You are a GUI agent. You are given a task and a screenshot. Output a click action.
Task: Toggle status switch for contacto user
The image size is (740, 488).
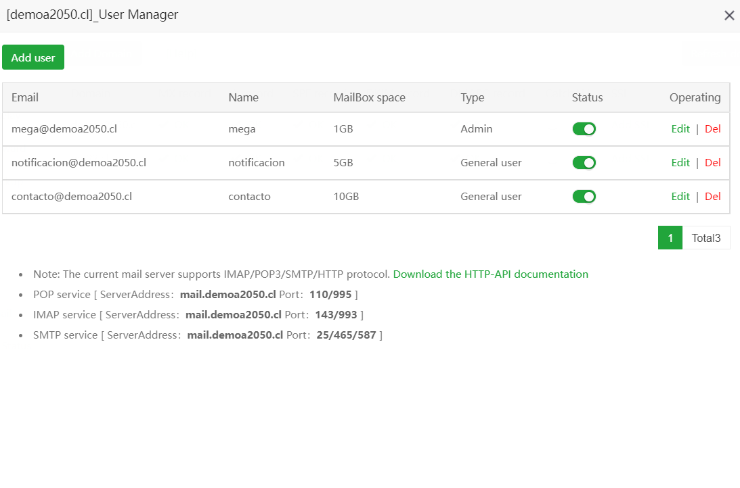pyautogui.click(x=584, y=197)
